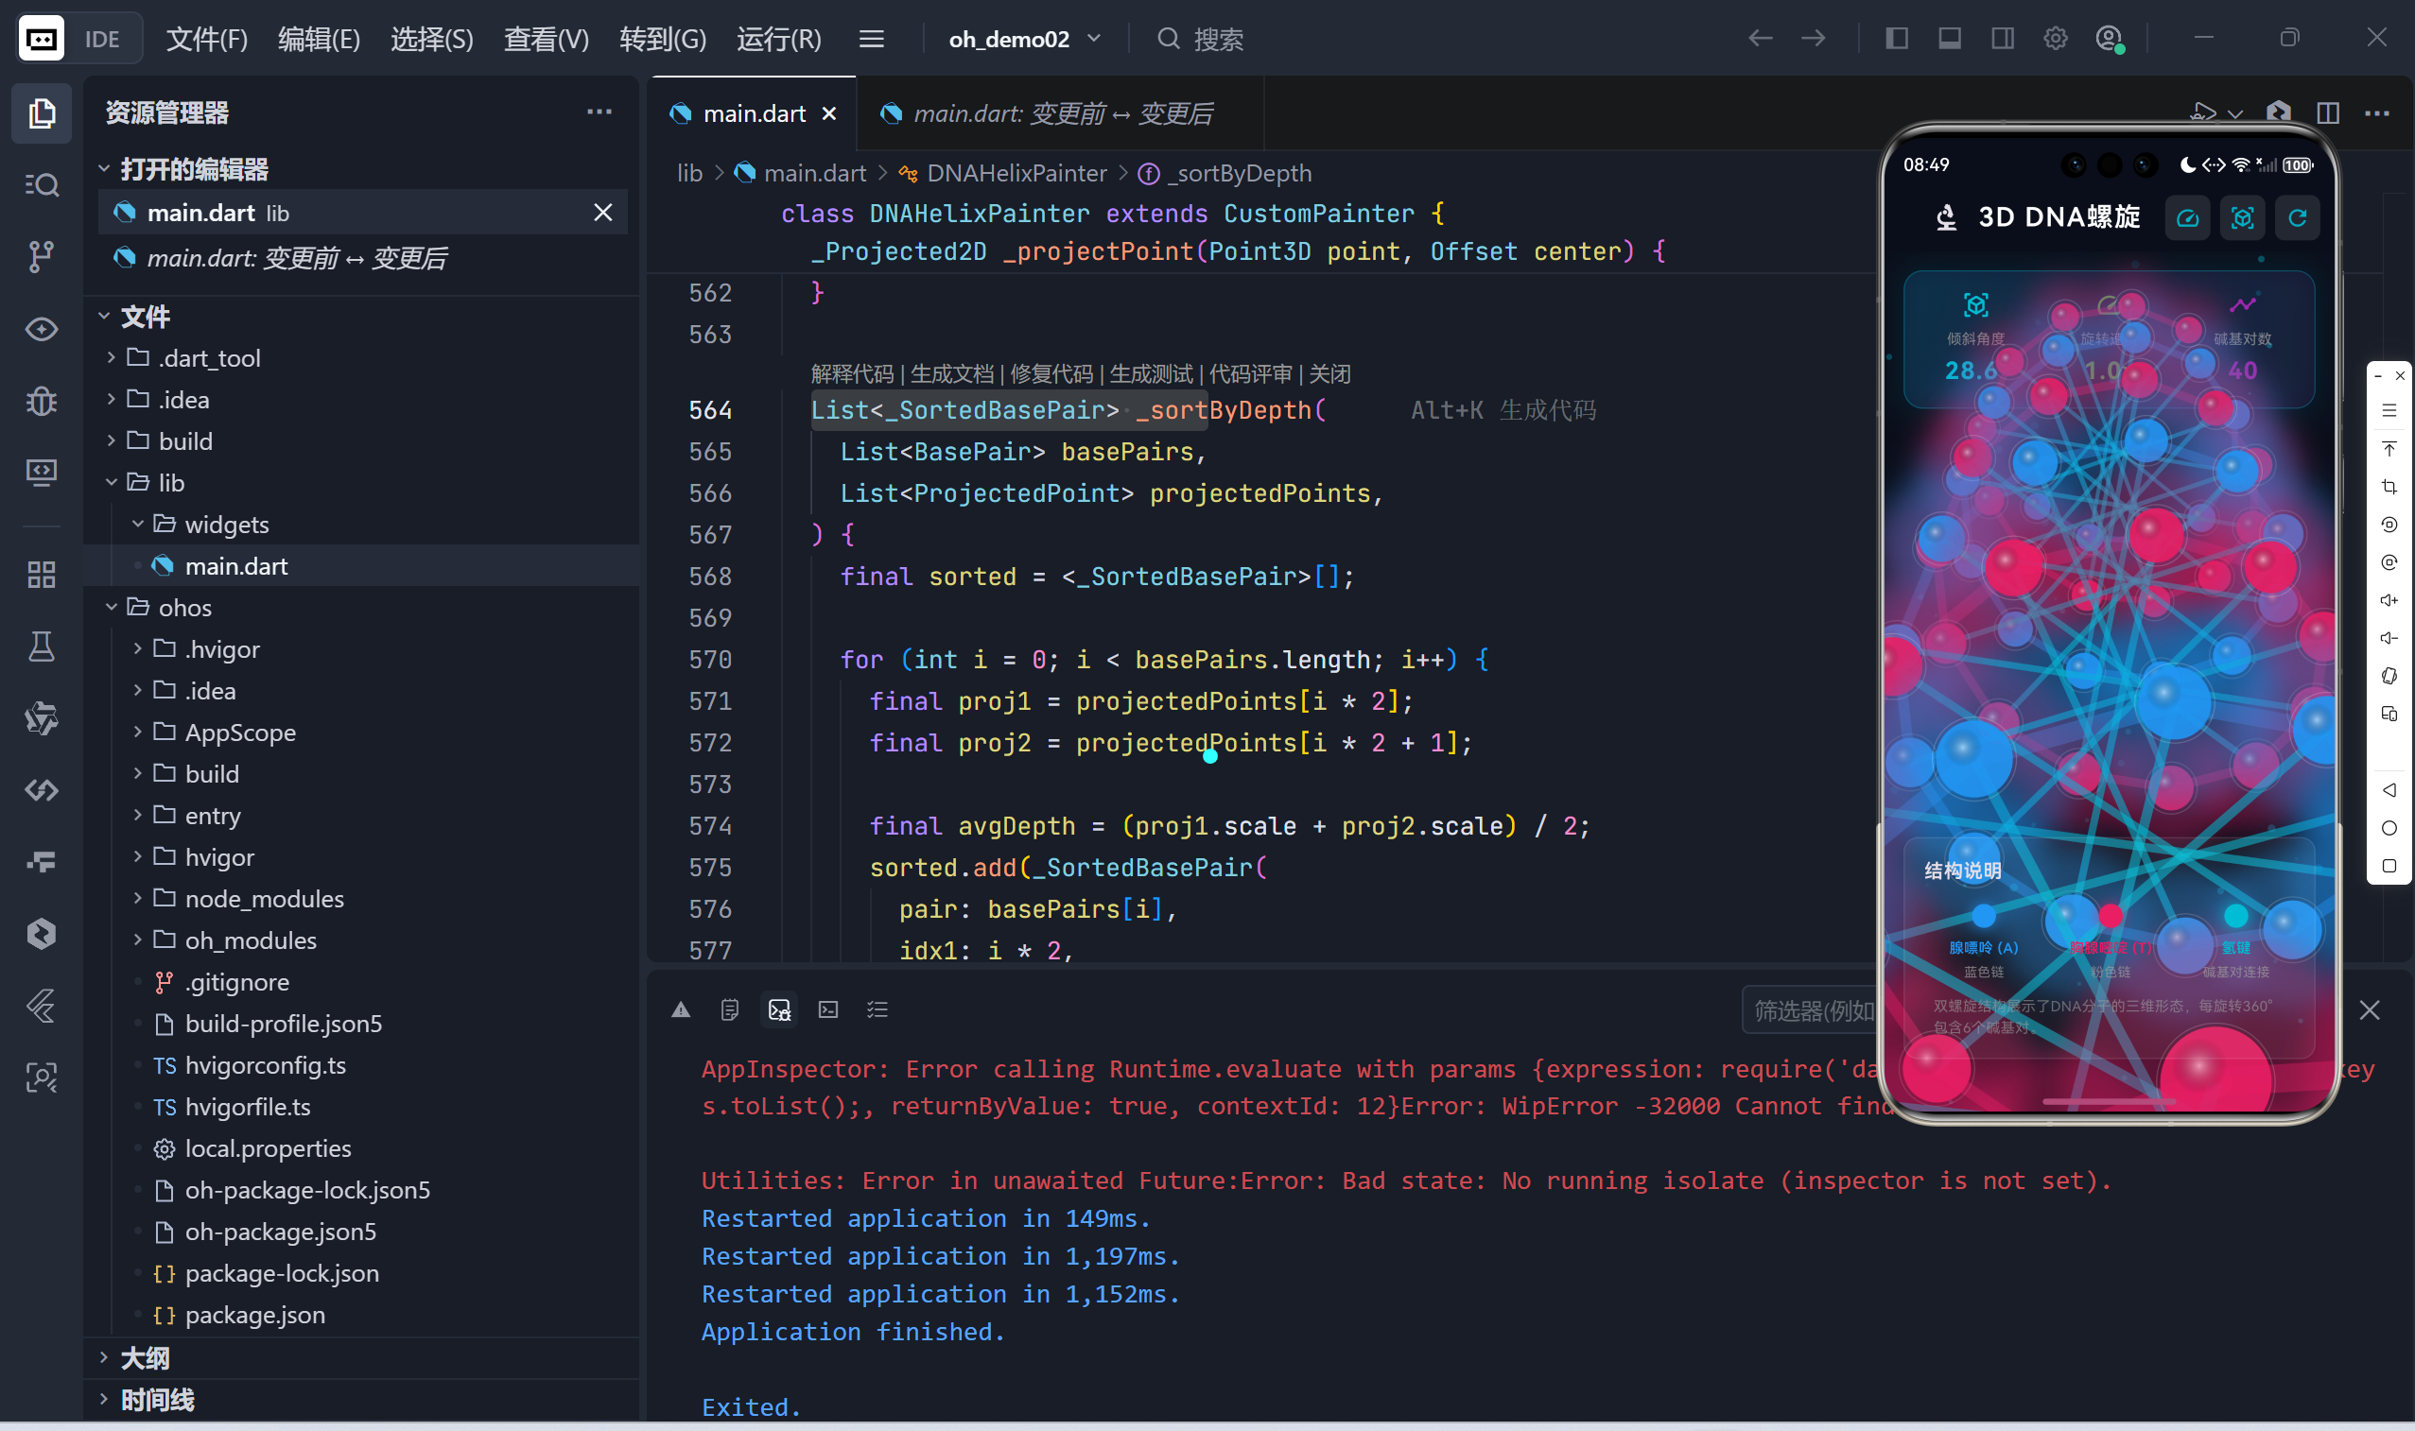Open the terminal icon in bottom panel
This screenshot has height=1431, width=2415.
click(827, 1009)
